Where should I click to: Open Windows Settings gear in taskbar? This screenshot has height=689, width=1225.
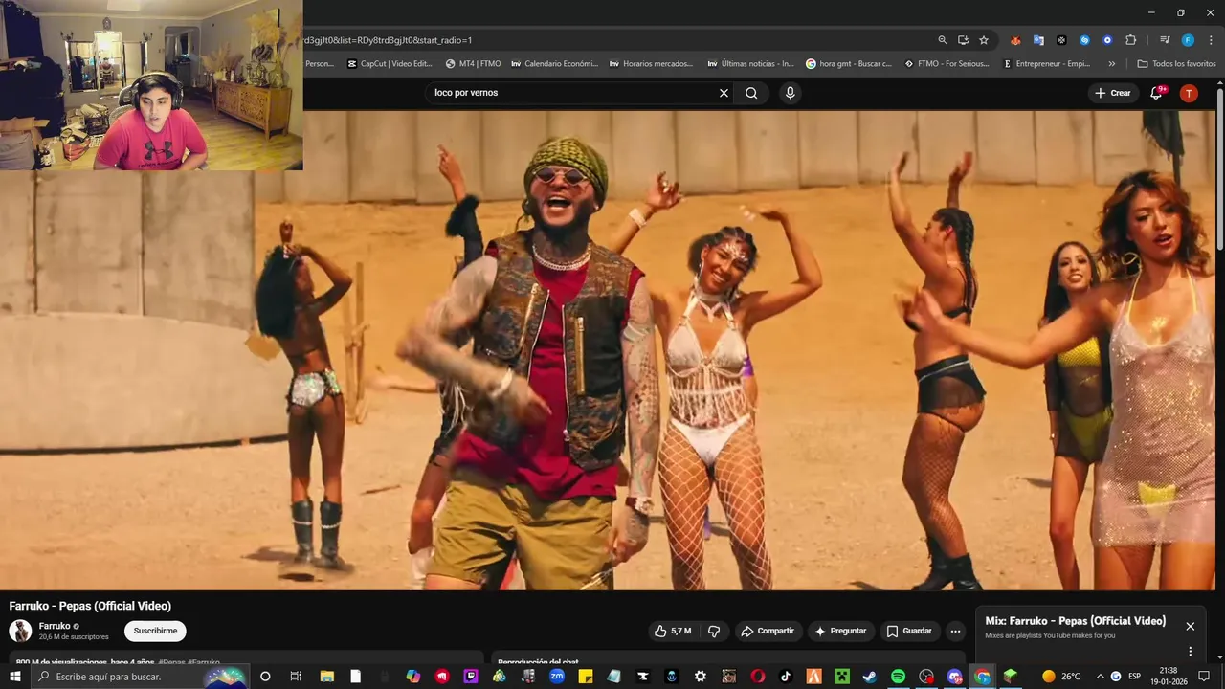pos(701,677)
